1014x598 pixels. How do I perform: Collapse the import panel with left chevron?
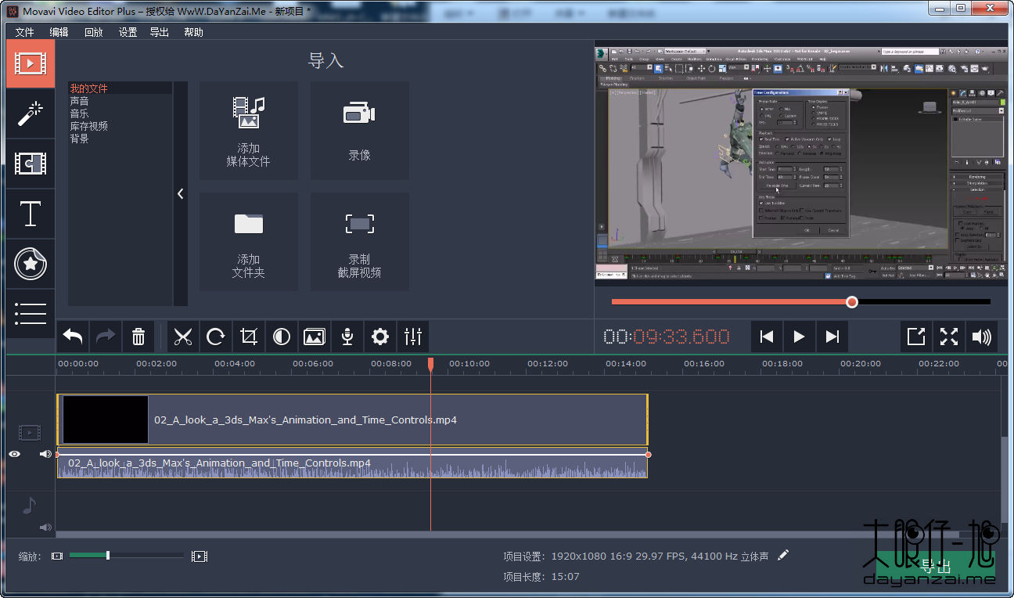pos(180,193)
